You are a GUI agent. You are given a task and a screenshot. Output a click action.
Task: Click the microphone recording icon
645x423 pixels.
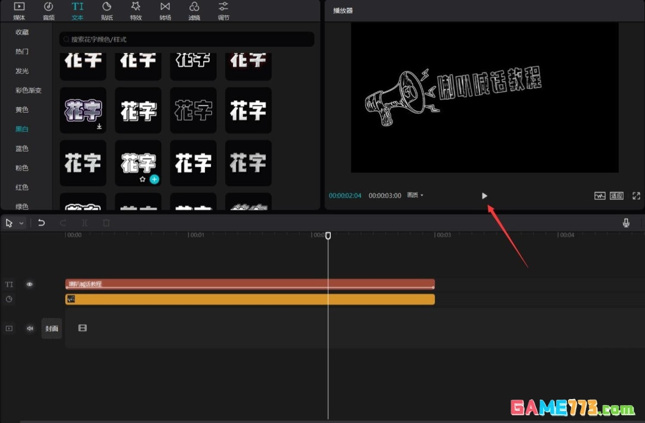[626, 223]
